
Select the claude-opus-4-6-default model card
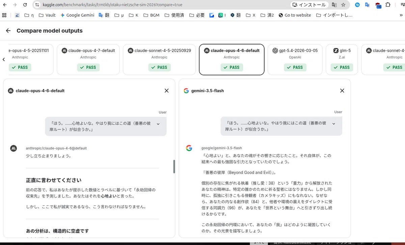(x=232, y=59)
